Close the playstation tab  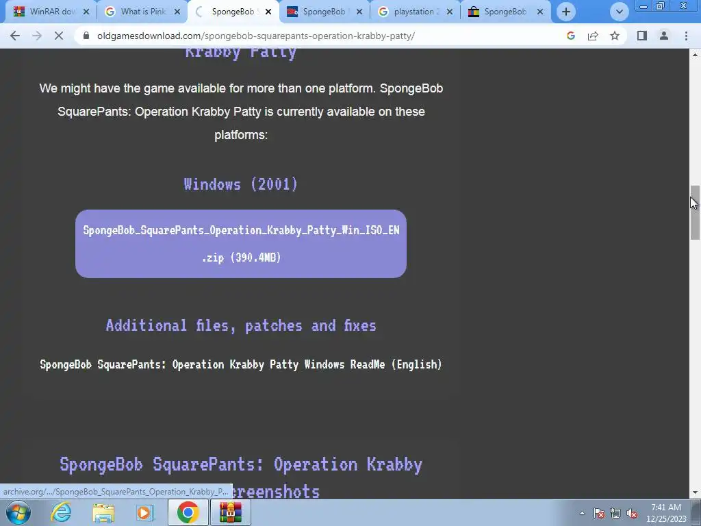pos(450,12)
